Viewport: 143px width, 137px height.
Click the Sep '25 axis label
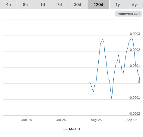point(132,120)
